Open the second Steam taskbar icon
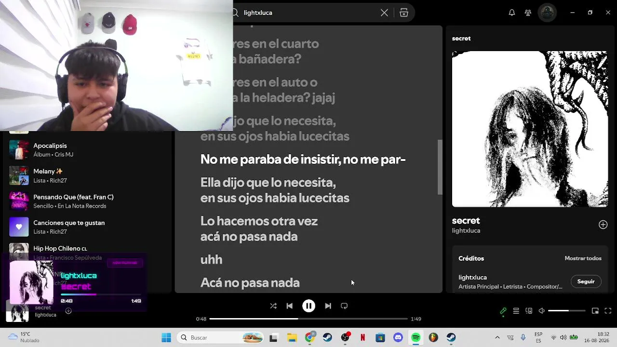The image size is (617, 347). [x=451, y=337]
